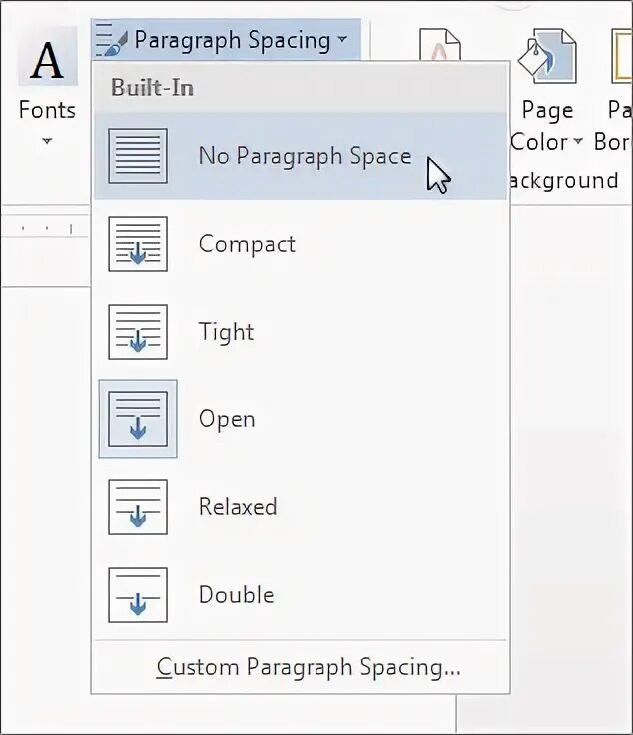Viewport: 633px width, 735px height.
Task: Select the Relaxed spacing label
Action: coord(238,507)
